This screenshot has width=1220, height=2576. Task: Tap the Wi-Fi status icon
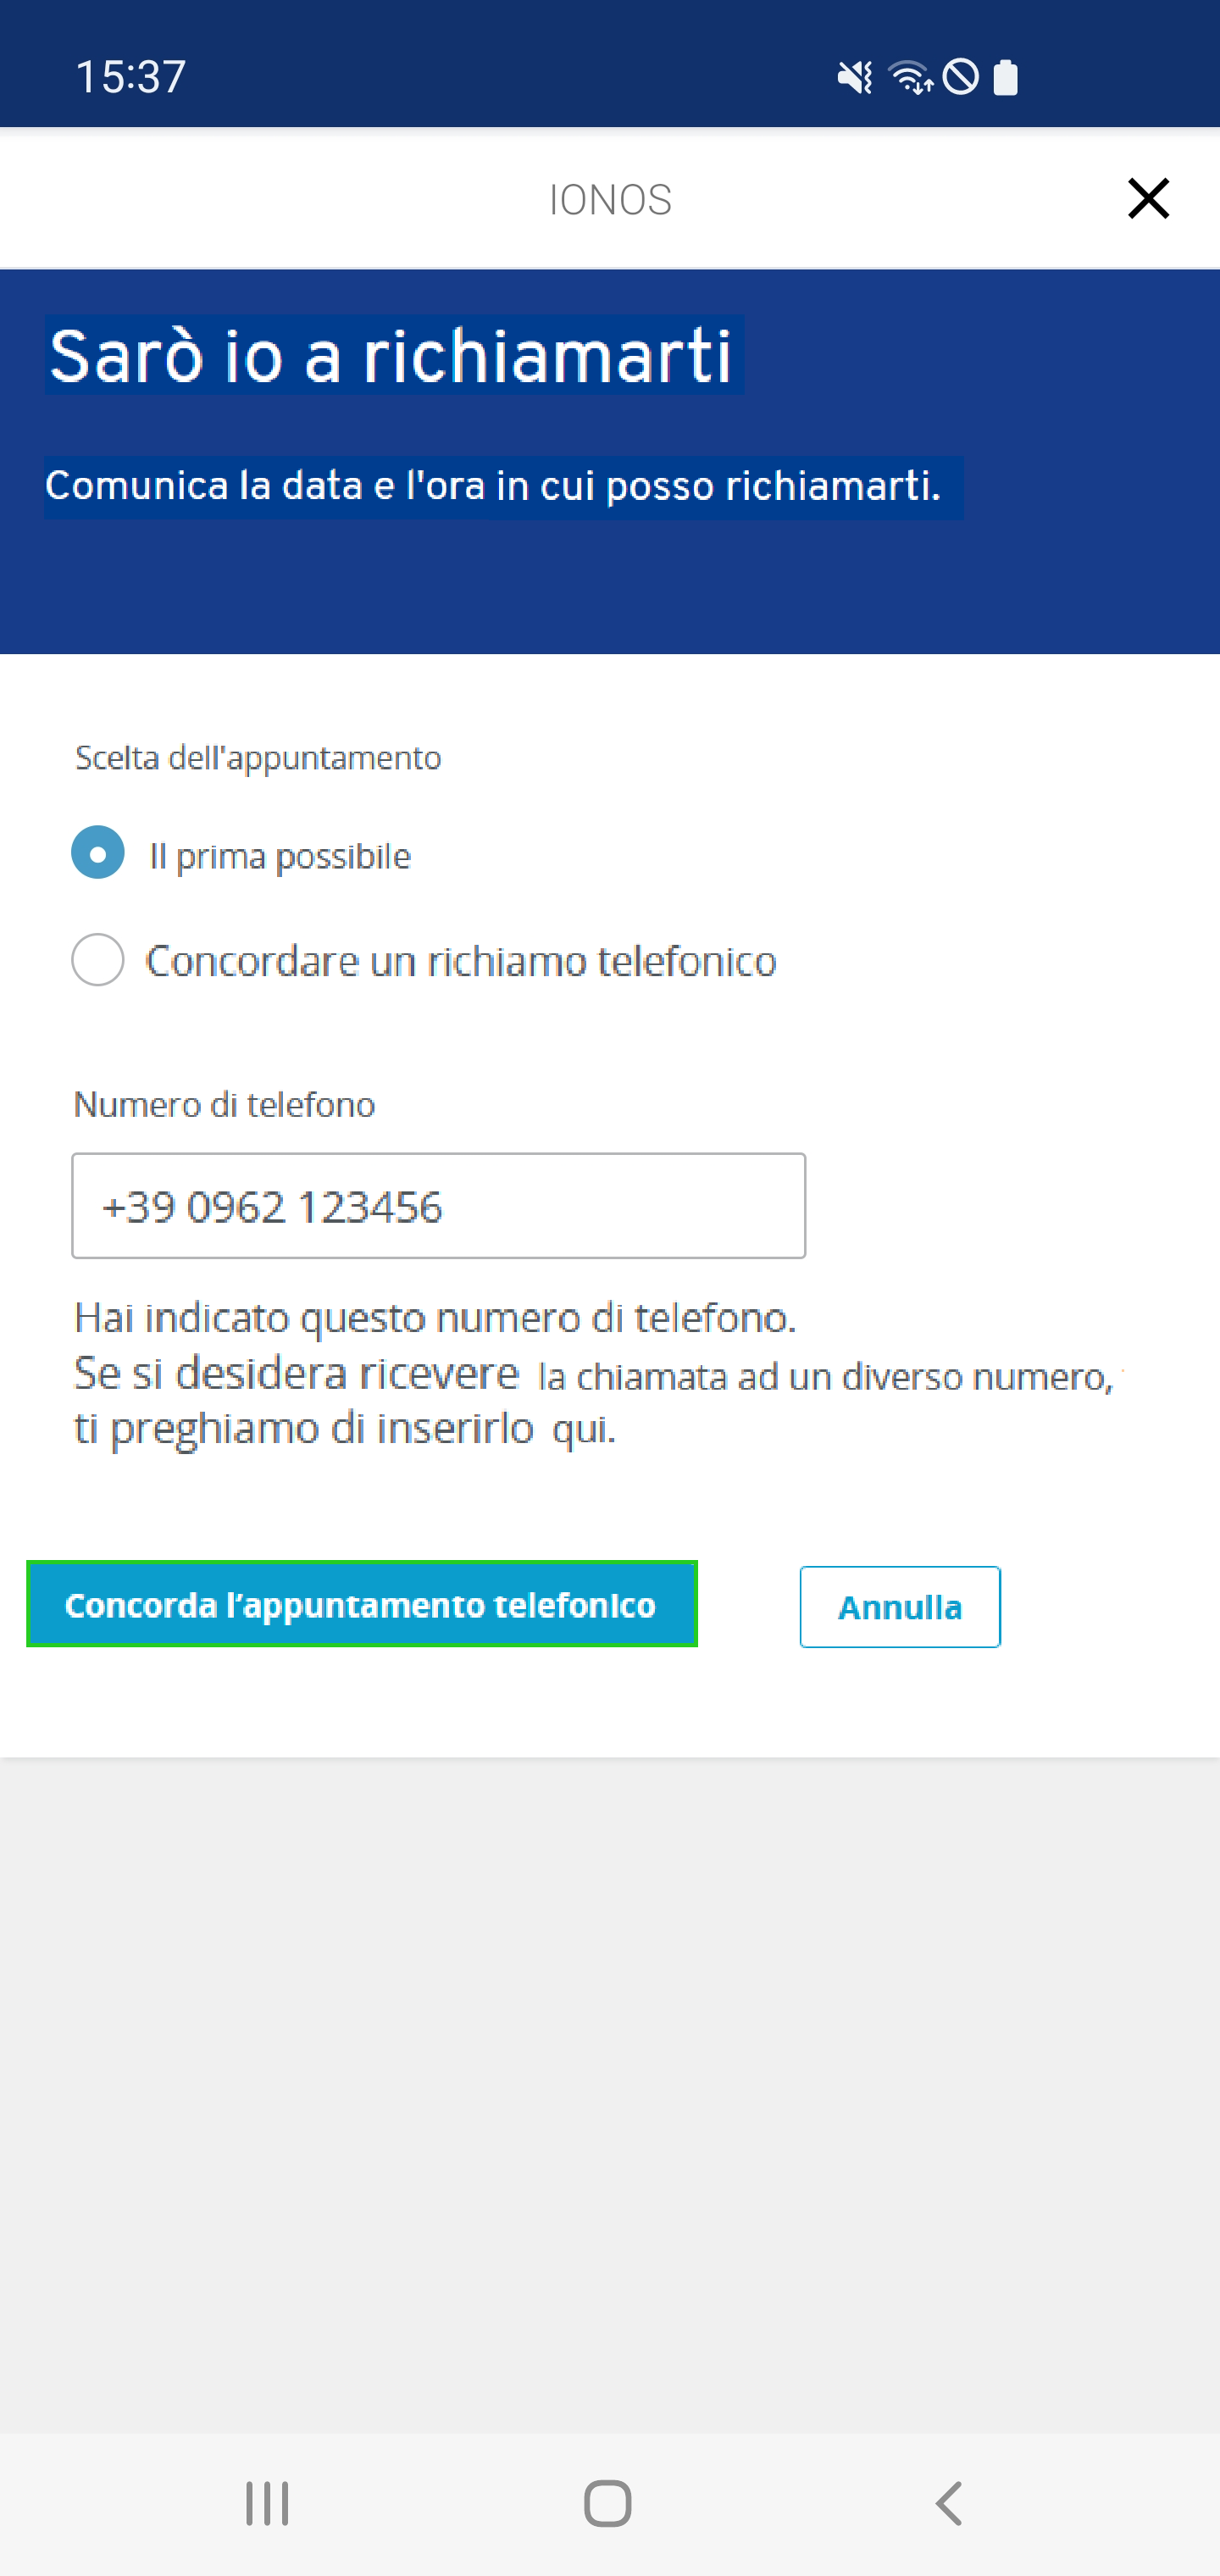pos(910,77)
